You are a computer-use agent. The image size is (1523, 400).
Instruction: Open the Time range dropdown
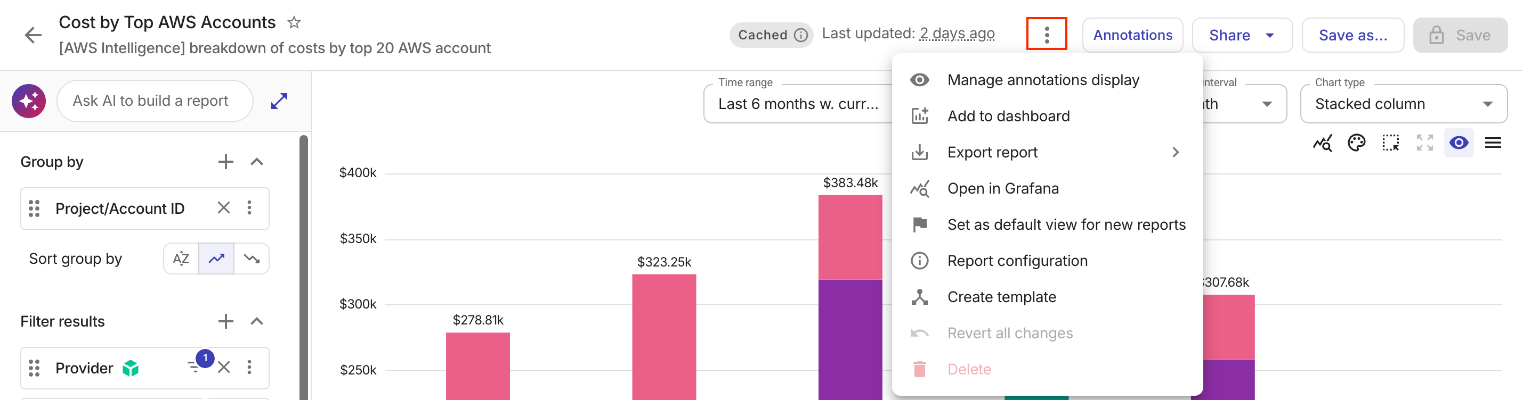pos(798,104)
